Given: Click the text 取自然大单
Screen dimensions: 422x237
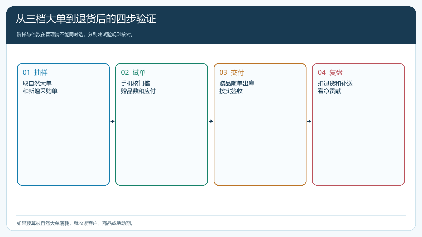Looking at the screenshot, I should (37, 83).
